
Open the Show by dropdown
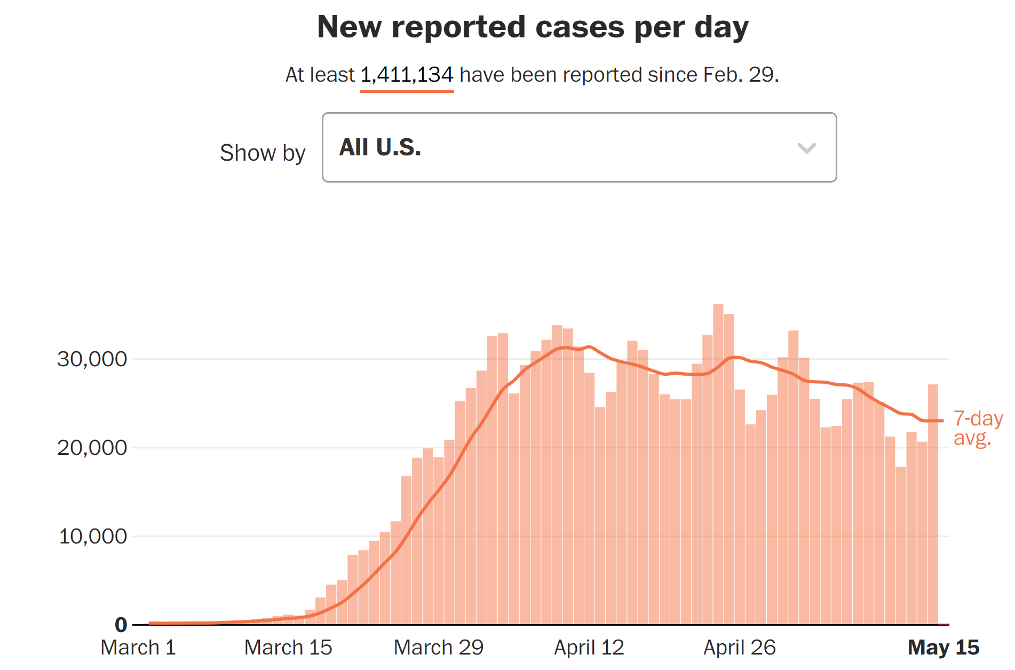578,147
